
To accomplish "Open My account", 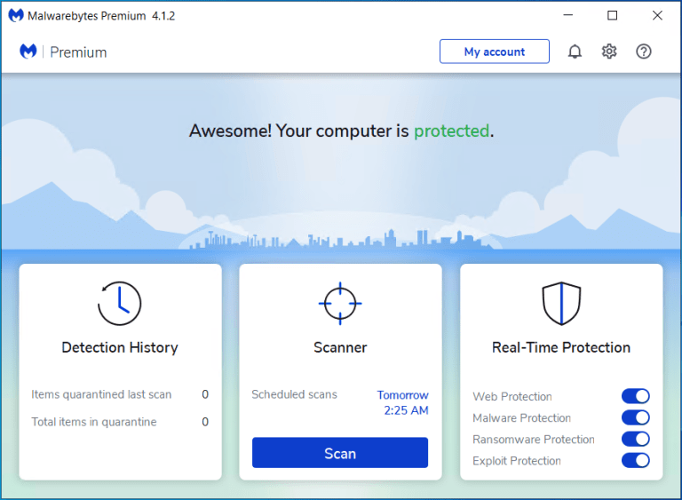I will (x=495, y=52).
